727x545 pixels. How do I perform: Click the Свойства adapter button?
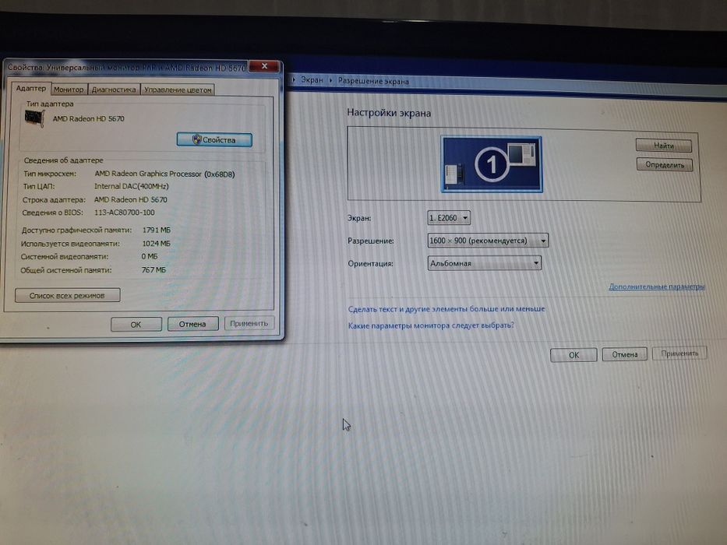[x=214, y=139]
